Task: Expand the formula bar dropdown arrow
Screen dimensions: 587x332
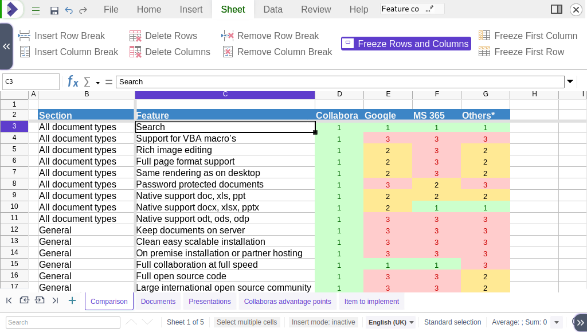Action: (x=570, y=81)
